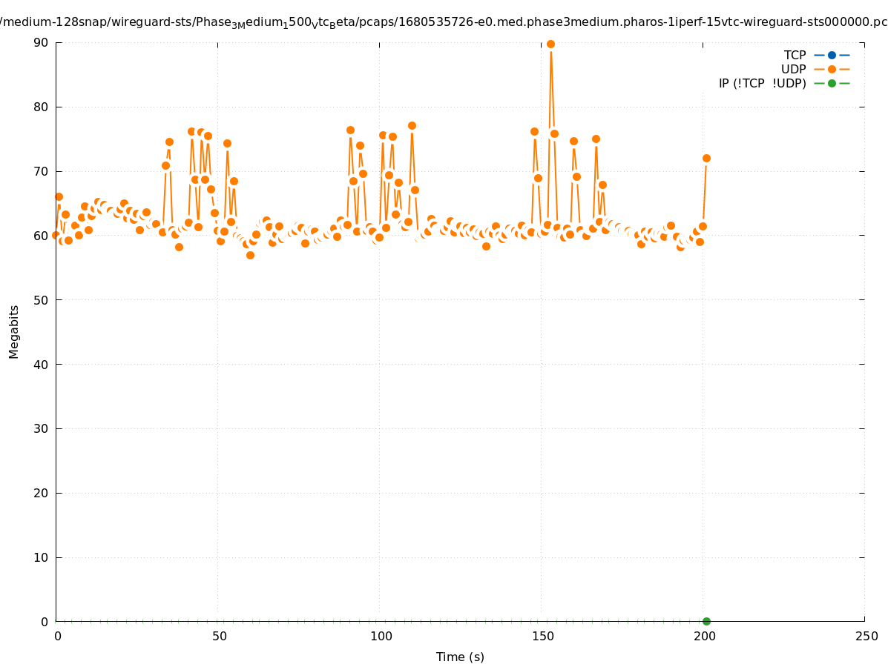
Task: Click the Megabits y-axis label
Action: [14, 331]
